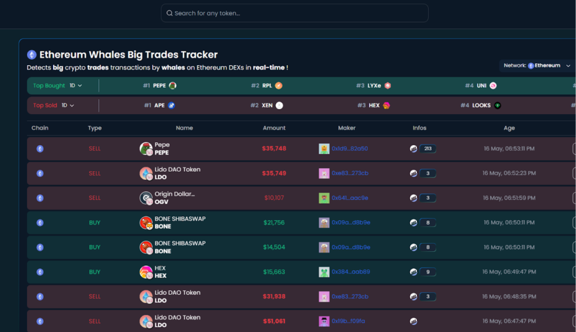Open the Network Ethereum dropdown

(x=537, y=66)
